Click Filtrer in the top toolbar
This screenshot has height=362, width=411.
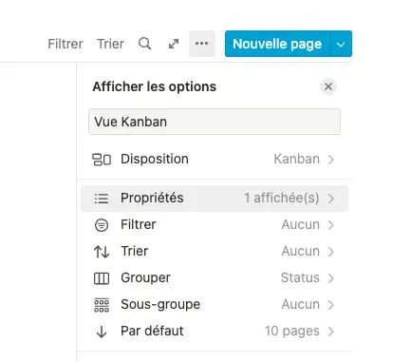pyautogui.click(x=65, y=44)
